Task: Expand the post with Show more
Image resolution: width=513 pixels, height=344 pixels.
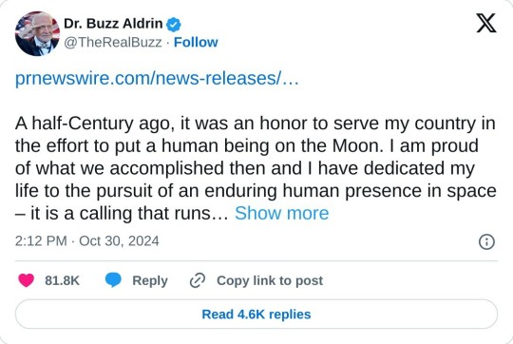Action: pos(282,213)
